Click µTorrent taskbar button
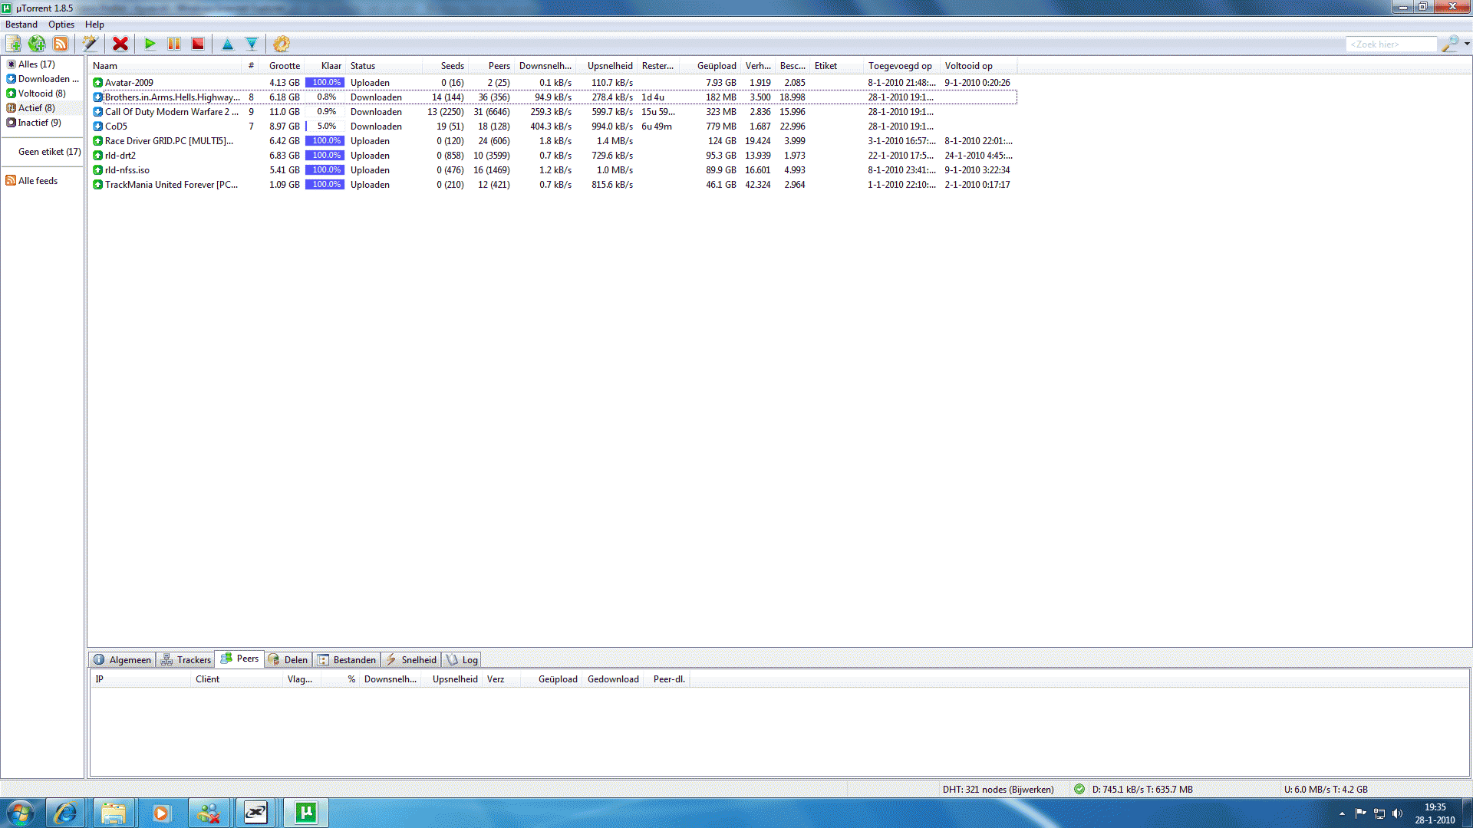 (306, 813)
